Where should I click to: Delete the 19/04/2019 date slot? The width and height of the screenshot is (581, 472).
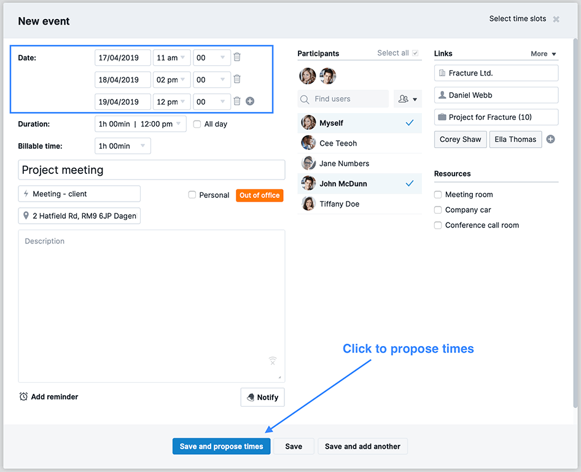pos(237,101)
